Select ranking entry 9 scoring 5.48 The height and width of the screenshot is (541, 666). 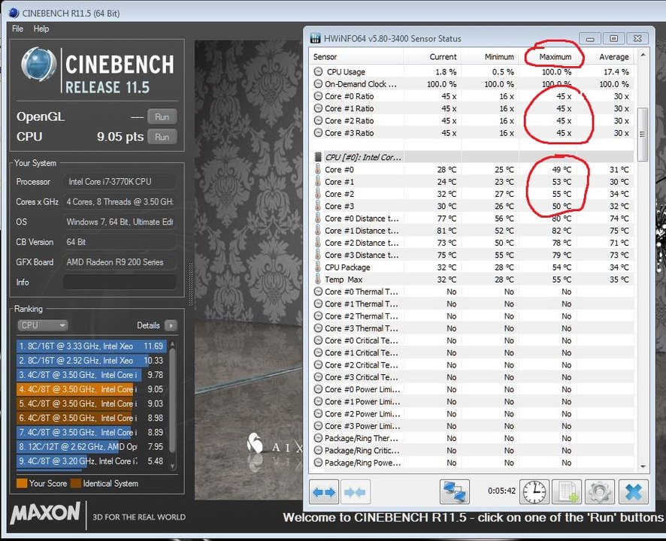click(x=92, y=461)
